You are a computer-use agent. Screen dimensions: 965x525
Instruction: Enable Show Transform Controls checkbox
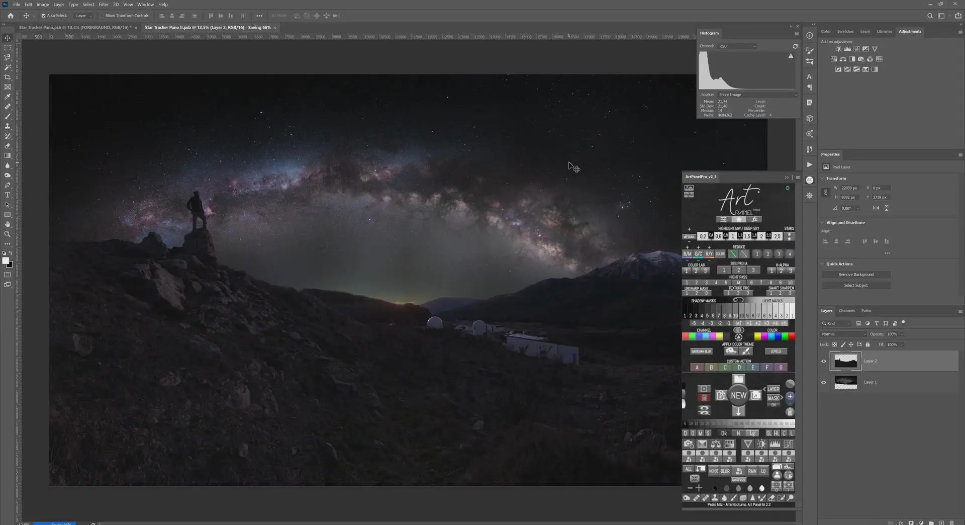point(102,16)
